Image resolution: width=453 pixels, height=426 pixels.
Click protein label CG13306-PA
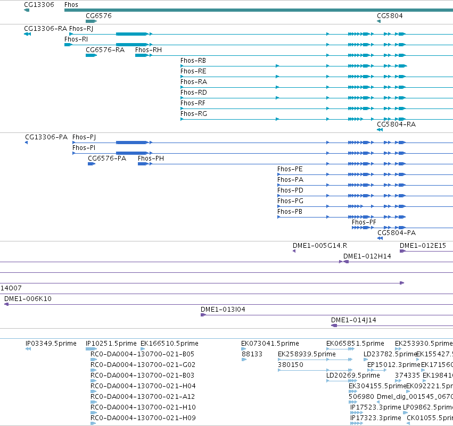[x=46, y=137]
